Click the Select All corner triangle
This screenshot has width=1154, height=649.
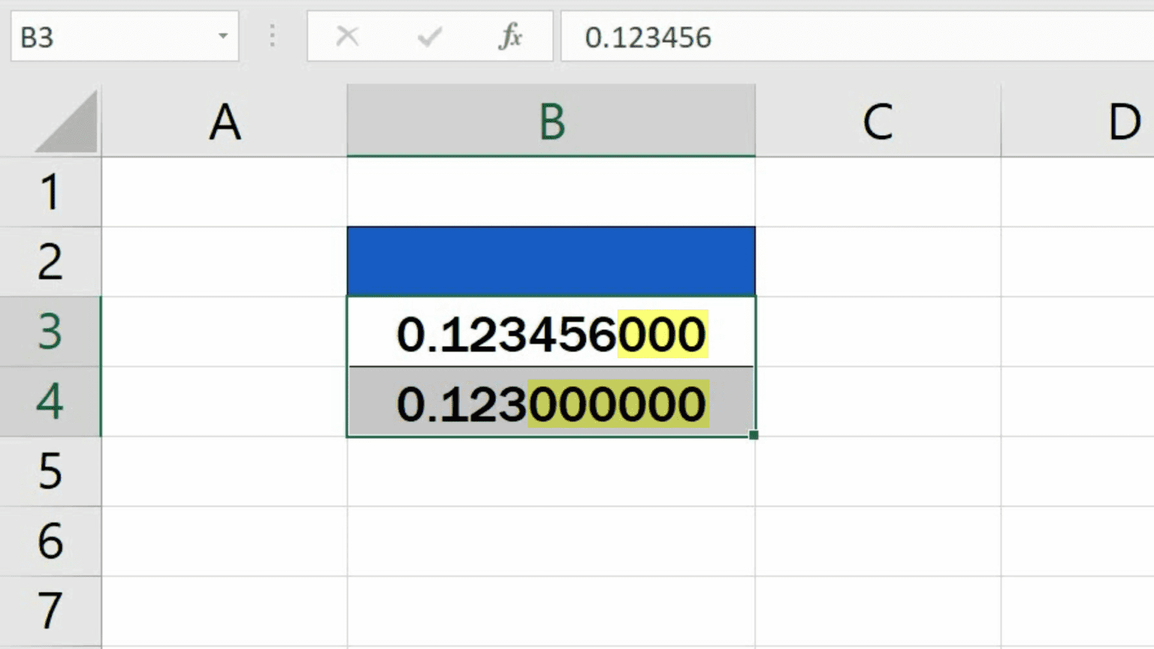point(68,123)
